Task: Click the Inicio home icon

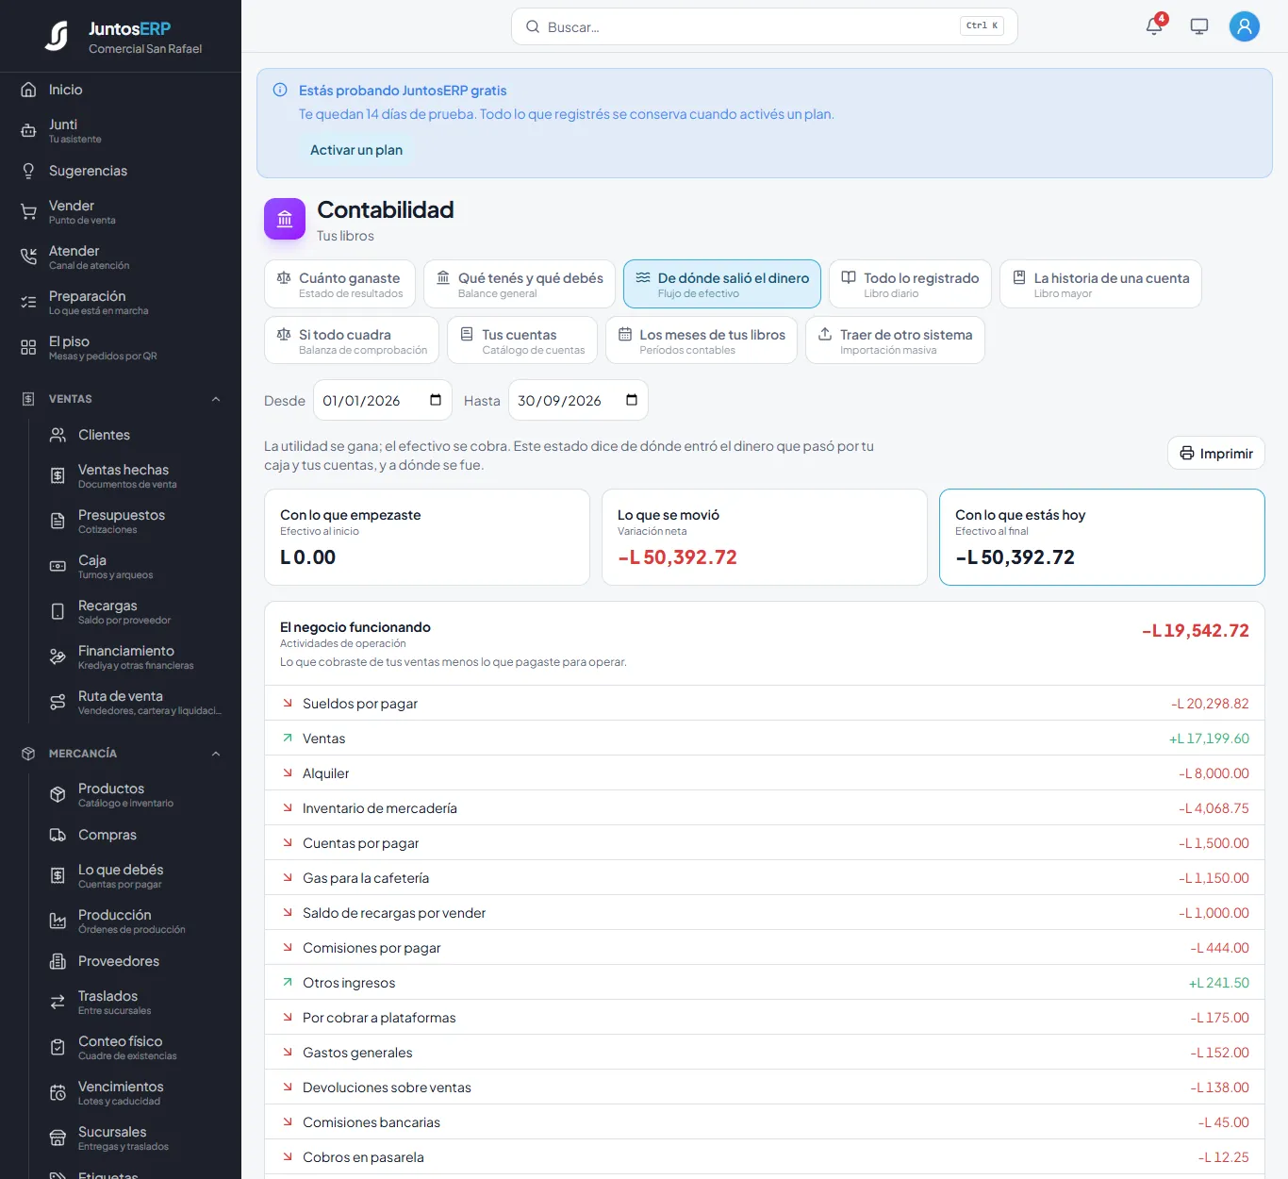Action: pyautogui.click(x=28, y=90)
